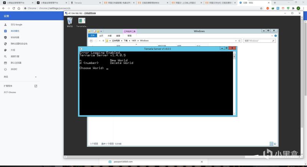Open 您与 Google in Chrome settings
This screenshot has width=307, height=167.
17,25
